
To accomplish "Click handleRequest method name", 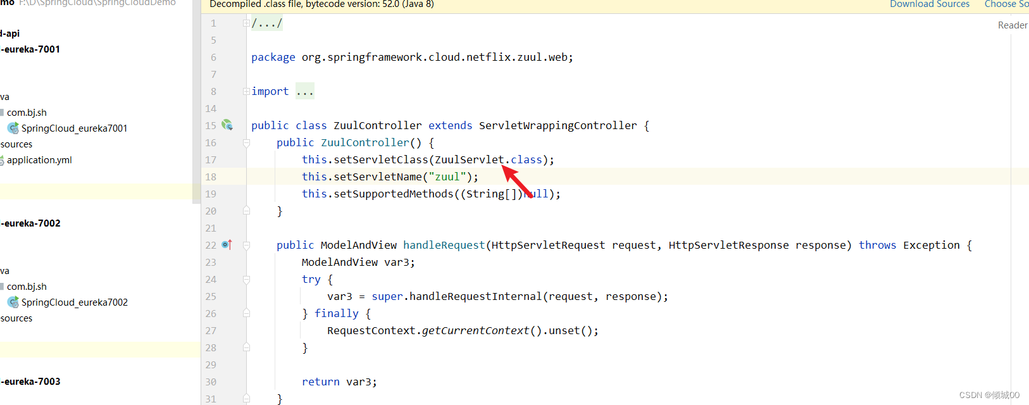I will tap(444, 246).
